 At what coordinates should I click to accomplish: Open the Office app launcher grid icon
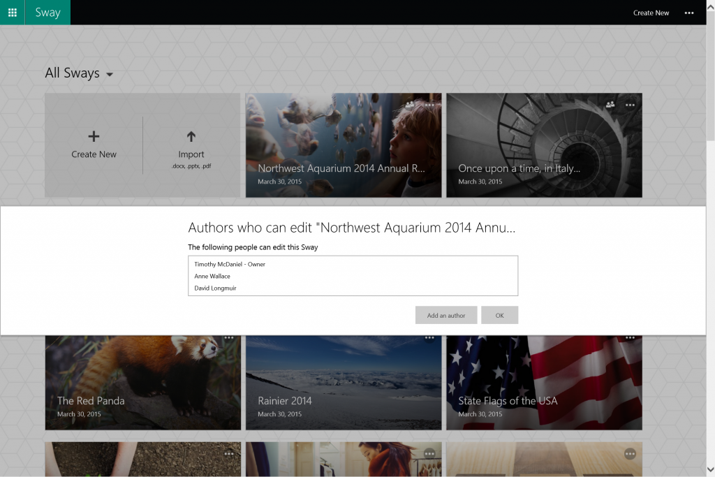tap(11, 12)
